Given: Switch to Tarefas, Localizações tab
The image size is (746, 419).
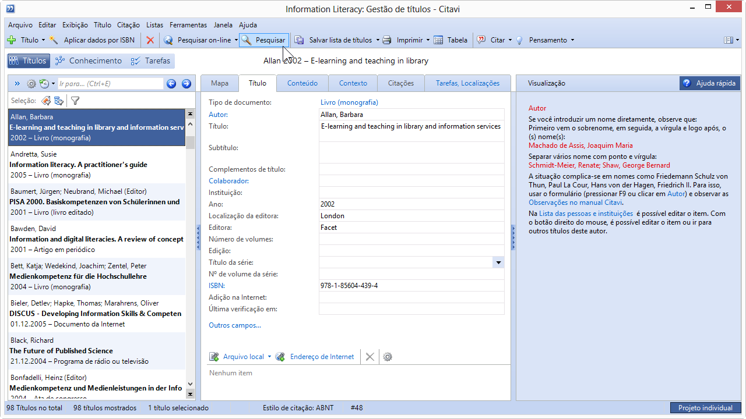Looking at the screenshot, I should click(467, 83).
